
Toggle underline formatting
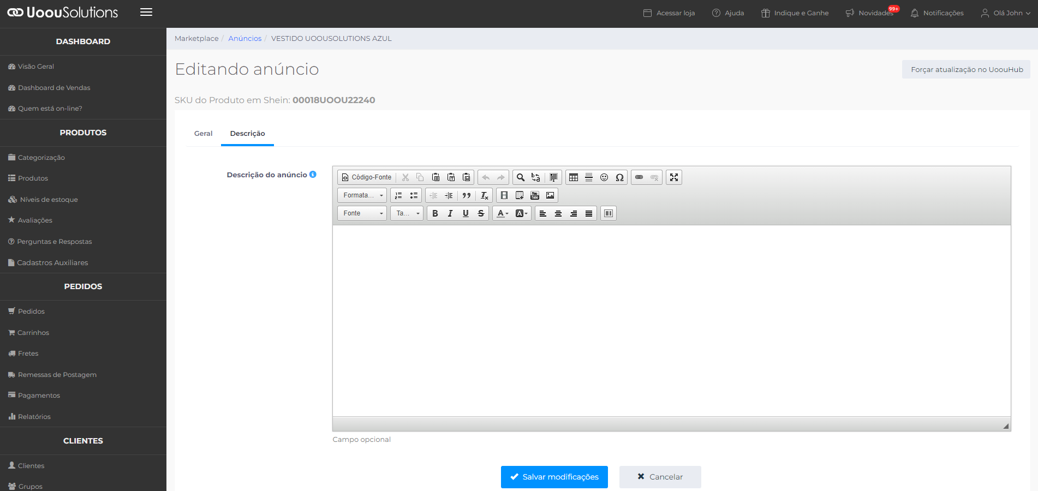(466, 213)
